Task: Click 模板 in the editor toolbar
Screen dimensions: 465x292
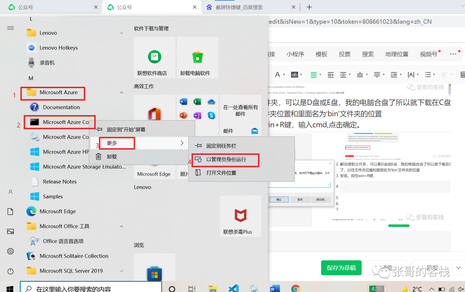Action: pos(321,54)
